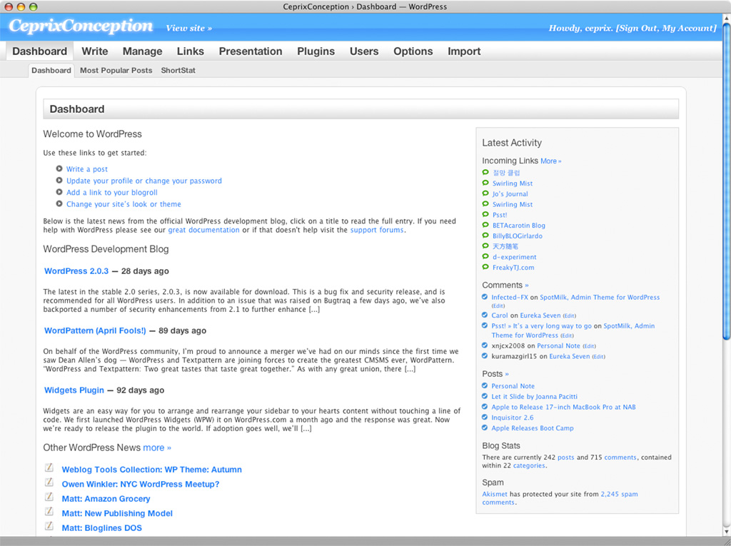
Task: Click the scrollbar down arrow
Action: (726, 531)
